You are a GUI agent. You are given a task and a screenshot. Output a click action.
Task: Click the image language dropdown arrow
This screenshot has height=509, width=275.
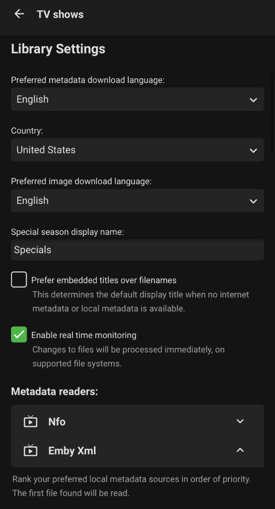[253, 201]
